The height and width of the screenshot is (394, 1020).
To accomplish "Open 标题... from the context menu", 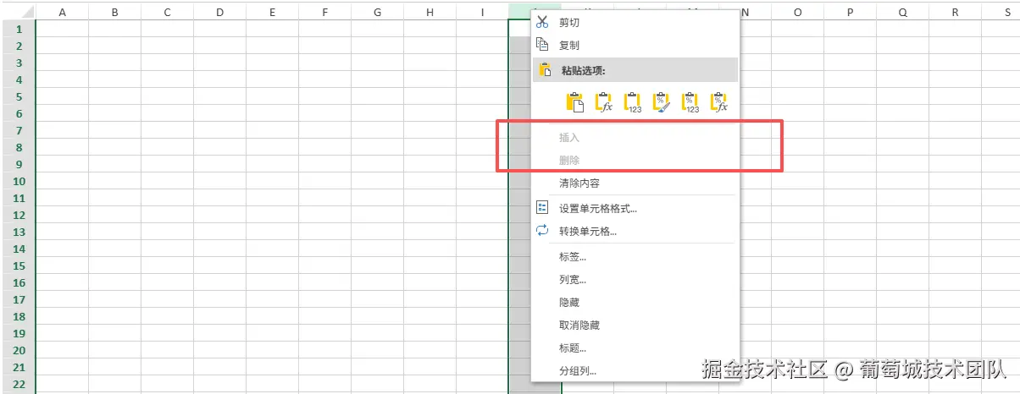I will (635, 347).
